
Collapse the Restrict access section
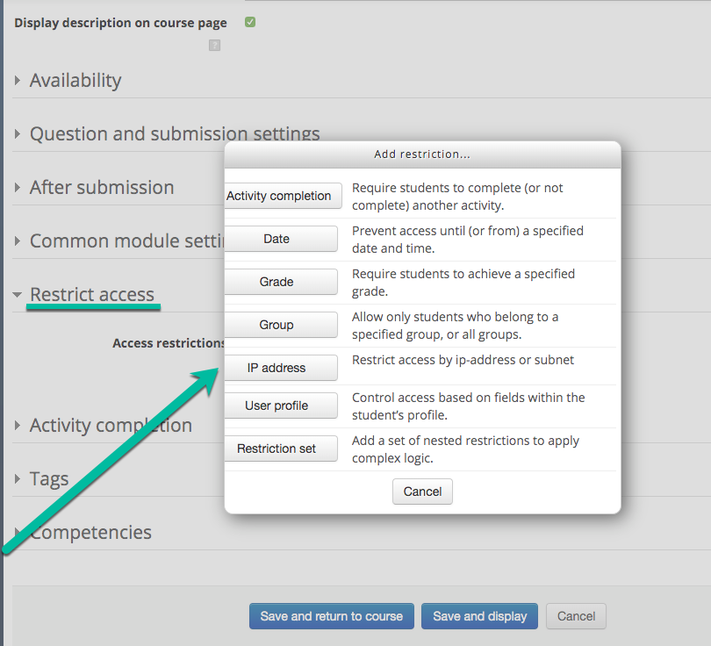click(92, 294)
